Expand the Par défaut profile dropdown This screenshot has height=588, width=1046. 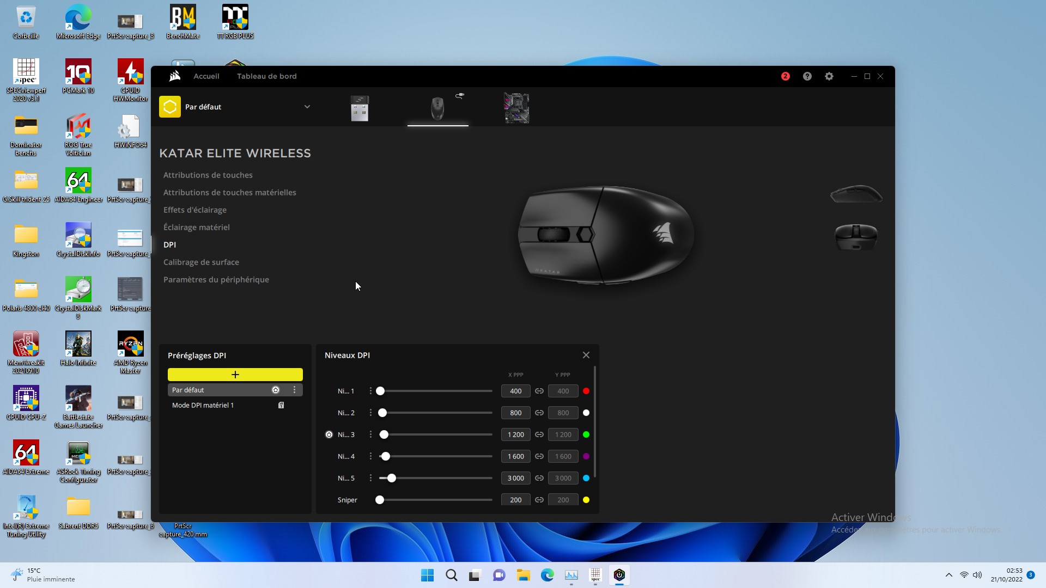pyautogui.click(x=307, y=107)
